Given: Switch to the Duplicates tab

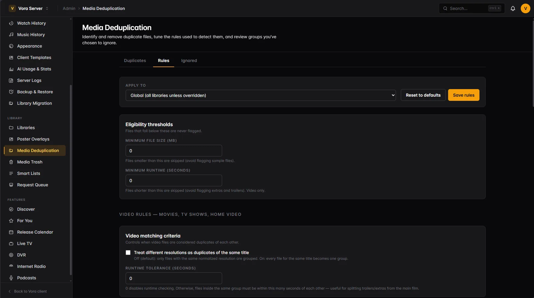Looking at the screenshot, I should (x=135, y=61).
